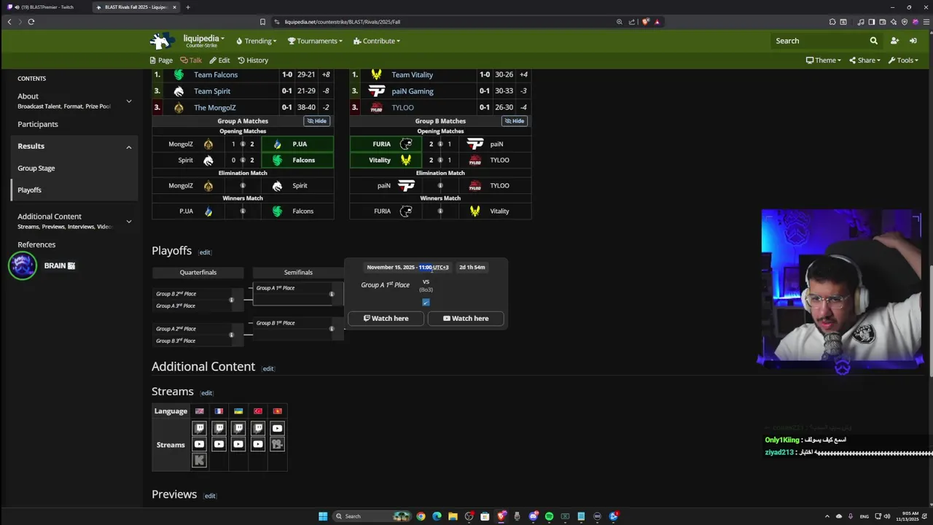Open the Share dropdown
Viewport: 933px width, 525px height.
[865, 61]
